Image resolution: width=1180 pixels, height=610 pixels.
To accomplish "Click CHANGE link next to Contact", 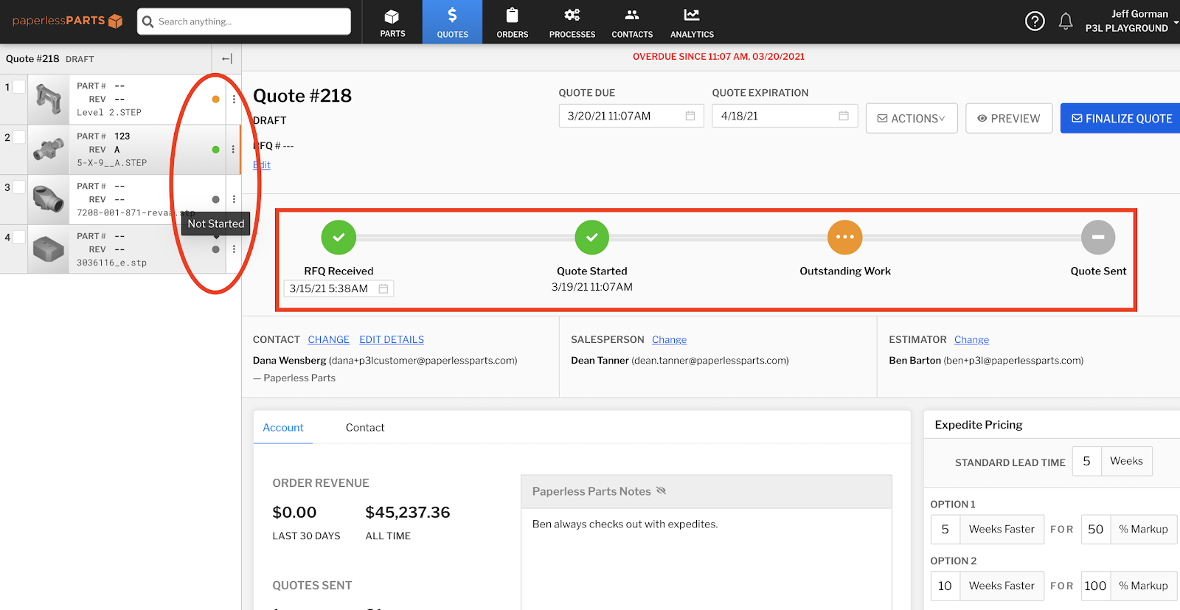I will pos(329,339).
